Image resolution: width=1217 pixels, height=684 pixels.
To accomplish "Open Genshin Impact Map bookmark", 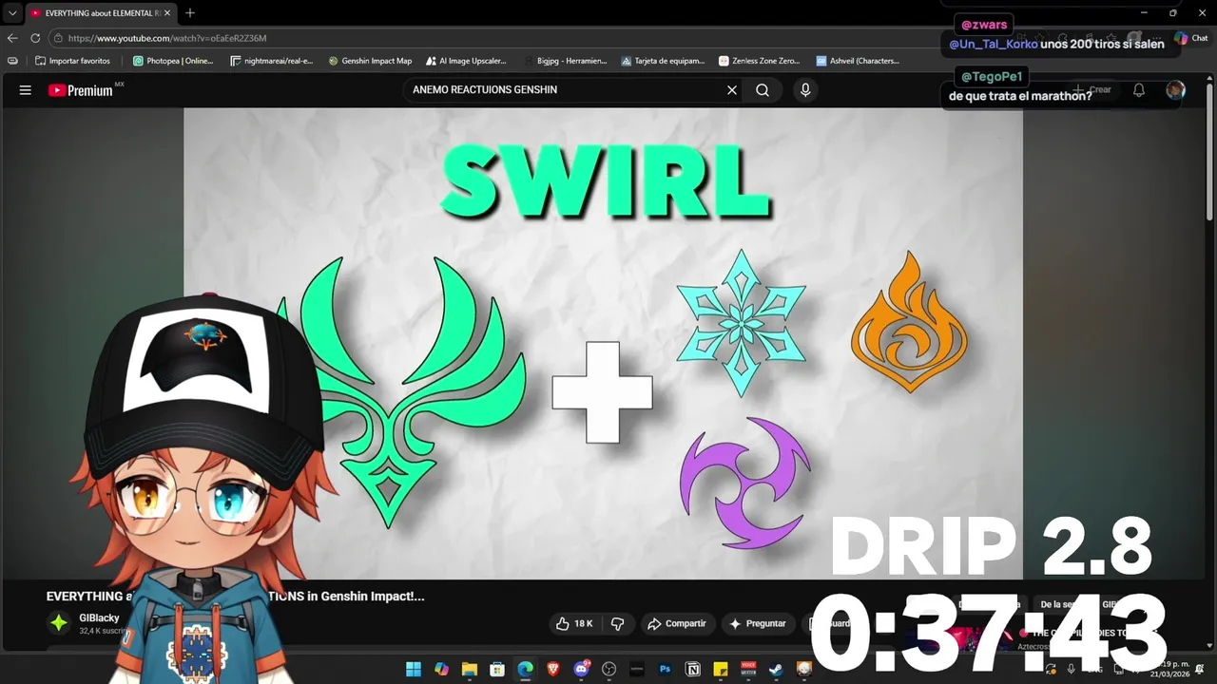I will point(370,61).
